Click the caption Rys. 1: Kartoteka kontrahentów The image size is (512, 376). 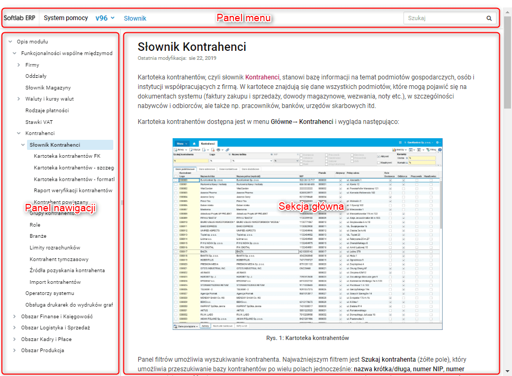pyautogui.click(x=308, y=338)
